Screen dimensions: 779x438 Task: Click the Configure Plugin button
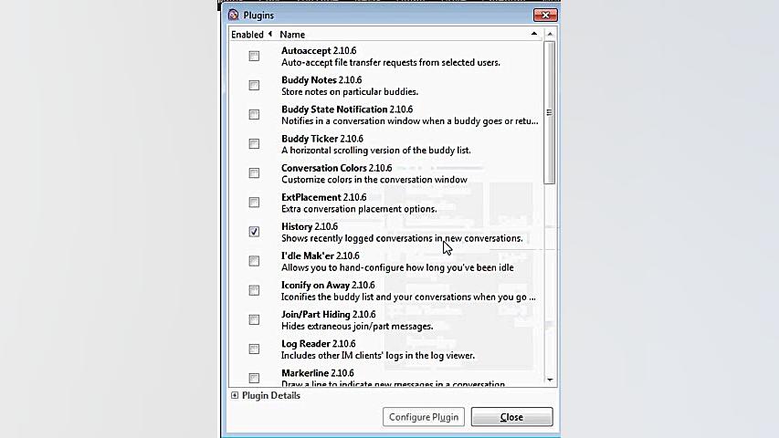tap(424, 417)
